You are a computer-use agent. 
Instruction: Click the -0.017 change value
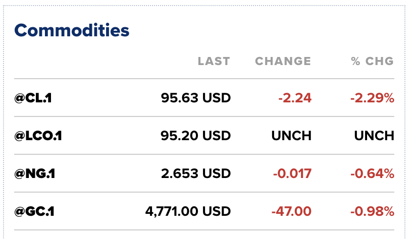tap(292, 173)
